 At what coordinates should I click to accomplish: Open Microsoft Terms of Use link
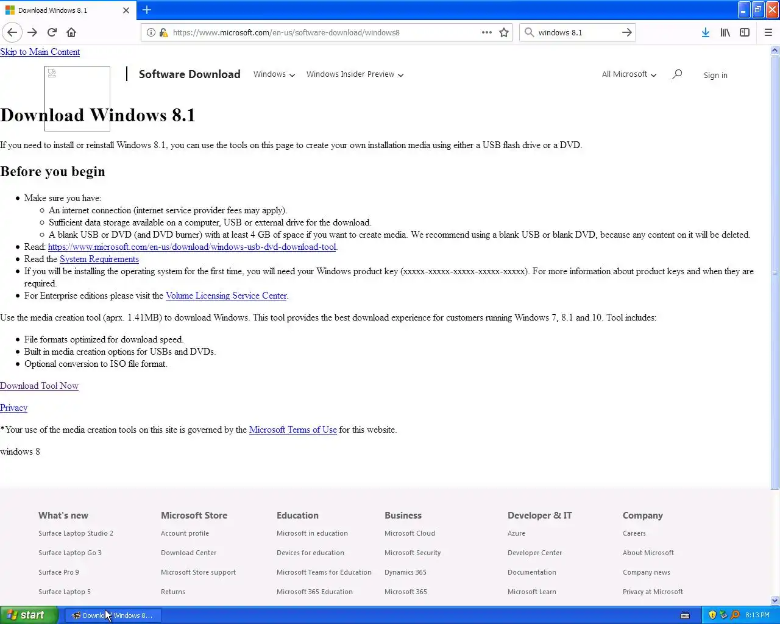293,430
